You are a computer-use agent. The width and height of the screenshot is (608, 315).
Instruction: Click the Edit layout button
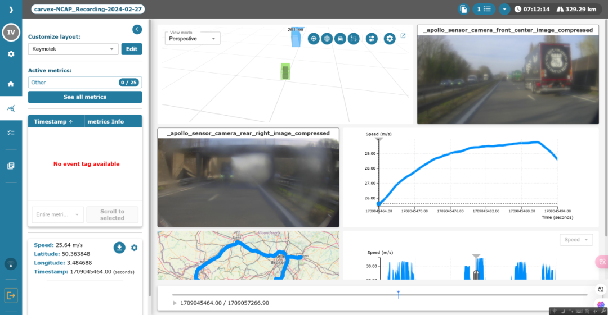point(131,49)
